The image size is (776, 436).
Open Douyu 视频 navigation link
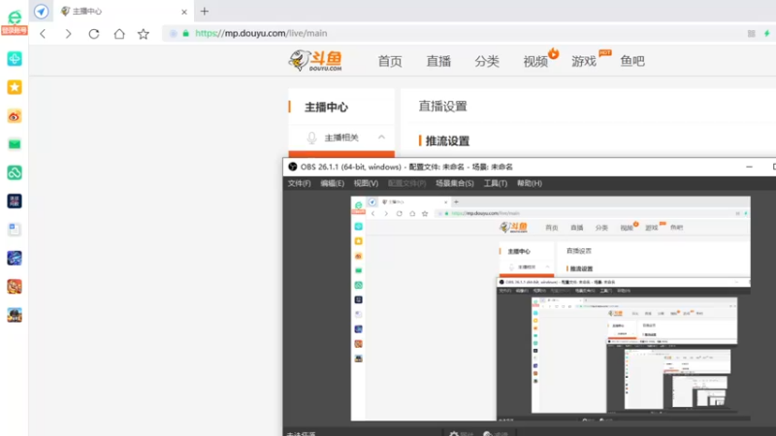[x=535, y=61]
